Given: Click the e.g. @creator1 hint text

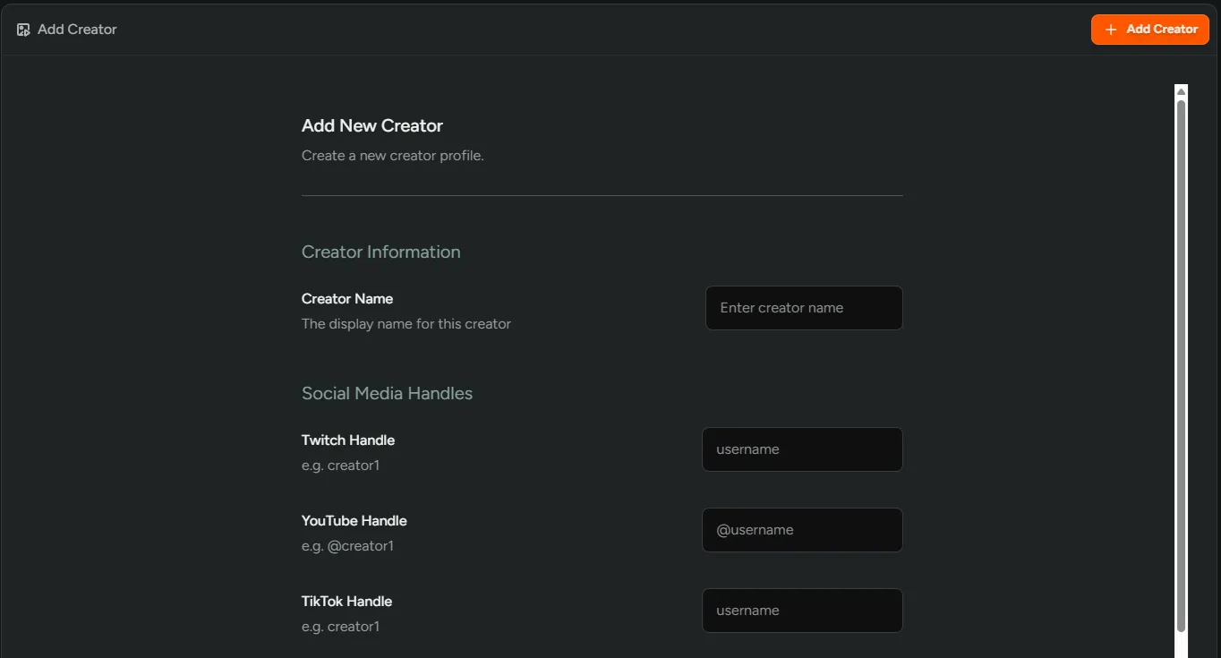Looking at the screenshot, I should pyautogui.click(x=347, y=545).
